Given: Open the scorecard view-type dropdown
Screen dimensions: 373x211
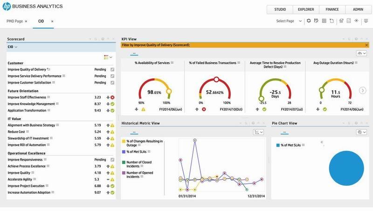Looking at the screenshot, I should [x=108, y=57].
